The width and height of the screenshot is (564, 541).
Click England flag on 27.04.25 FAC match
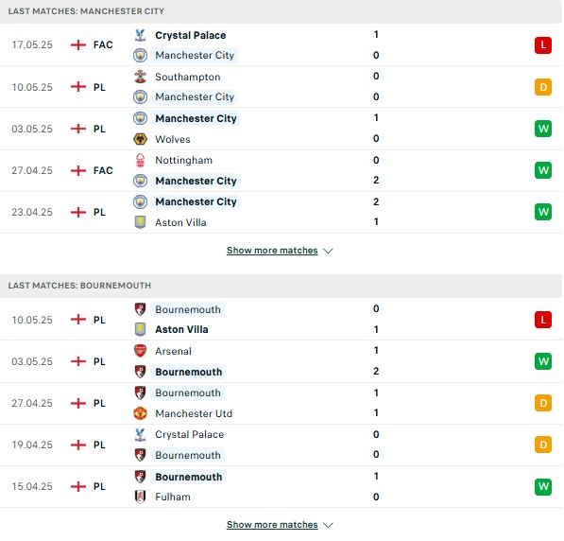(x=78, y=170)
